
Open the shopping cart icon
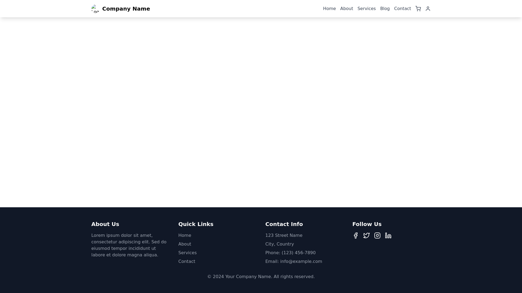418,8
